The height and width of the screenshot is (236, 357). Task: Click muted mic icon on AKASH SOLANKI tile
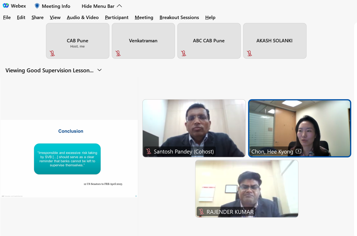click(x=249, y=53)
